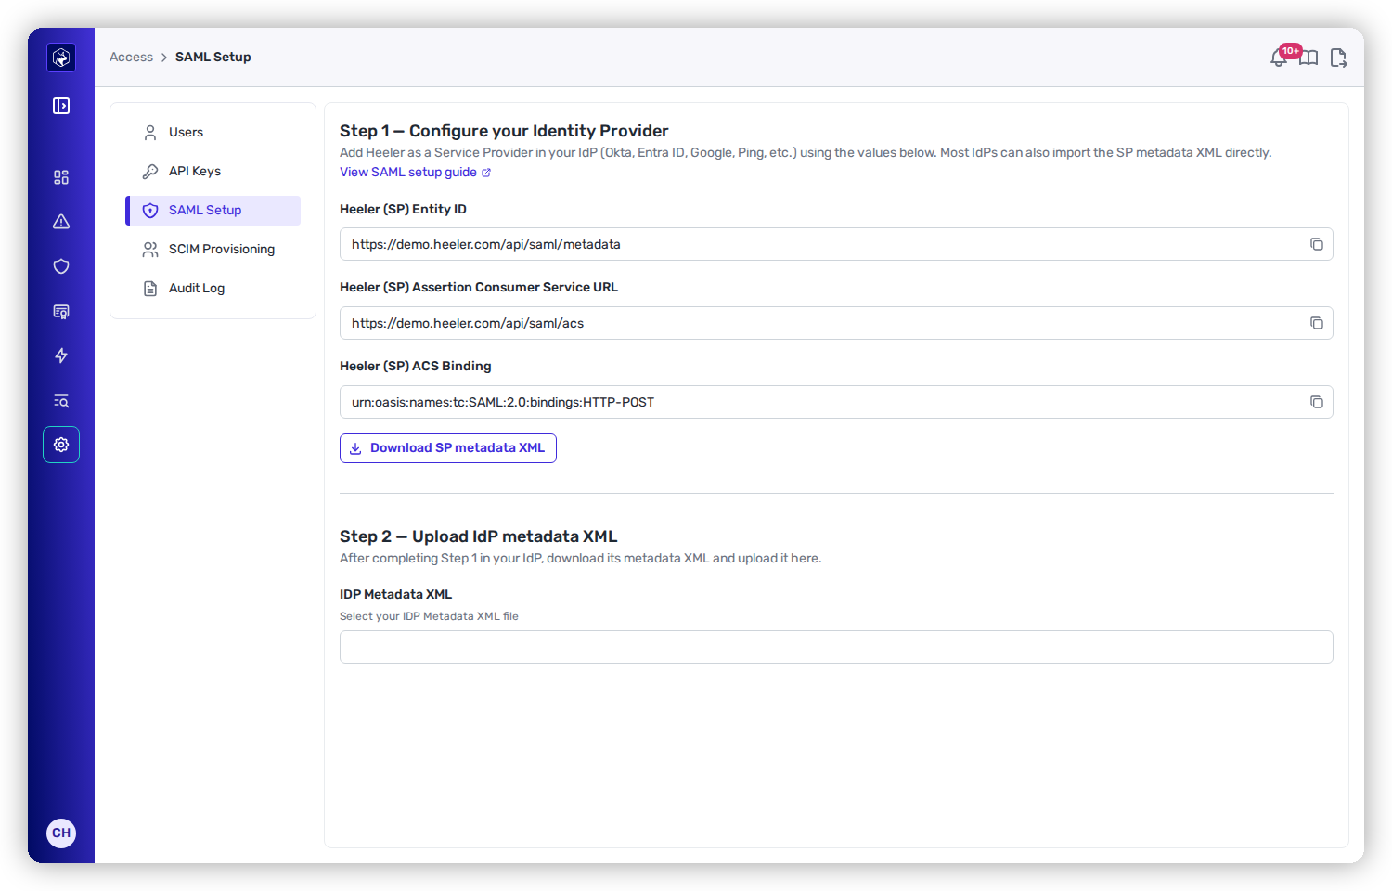Copy the ACS Binding value
The height and width of the screenshot is (891, 1392).
(1316, 402)
